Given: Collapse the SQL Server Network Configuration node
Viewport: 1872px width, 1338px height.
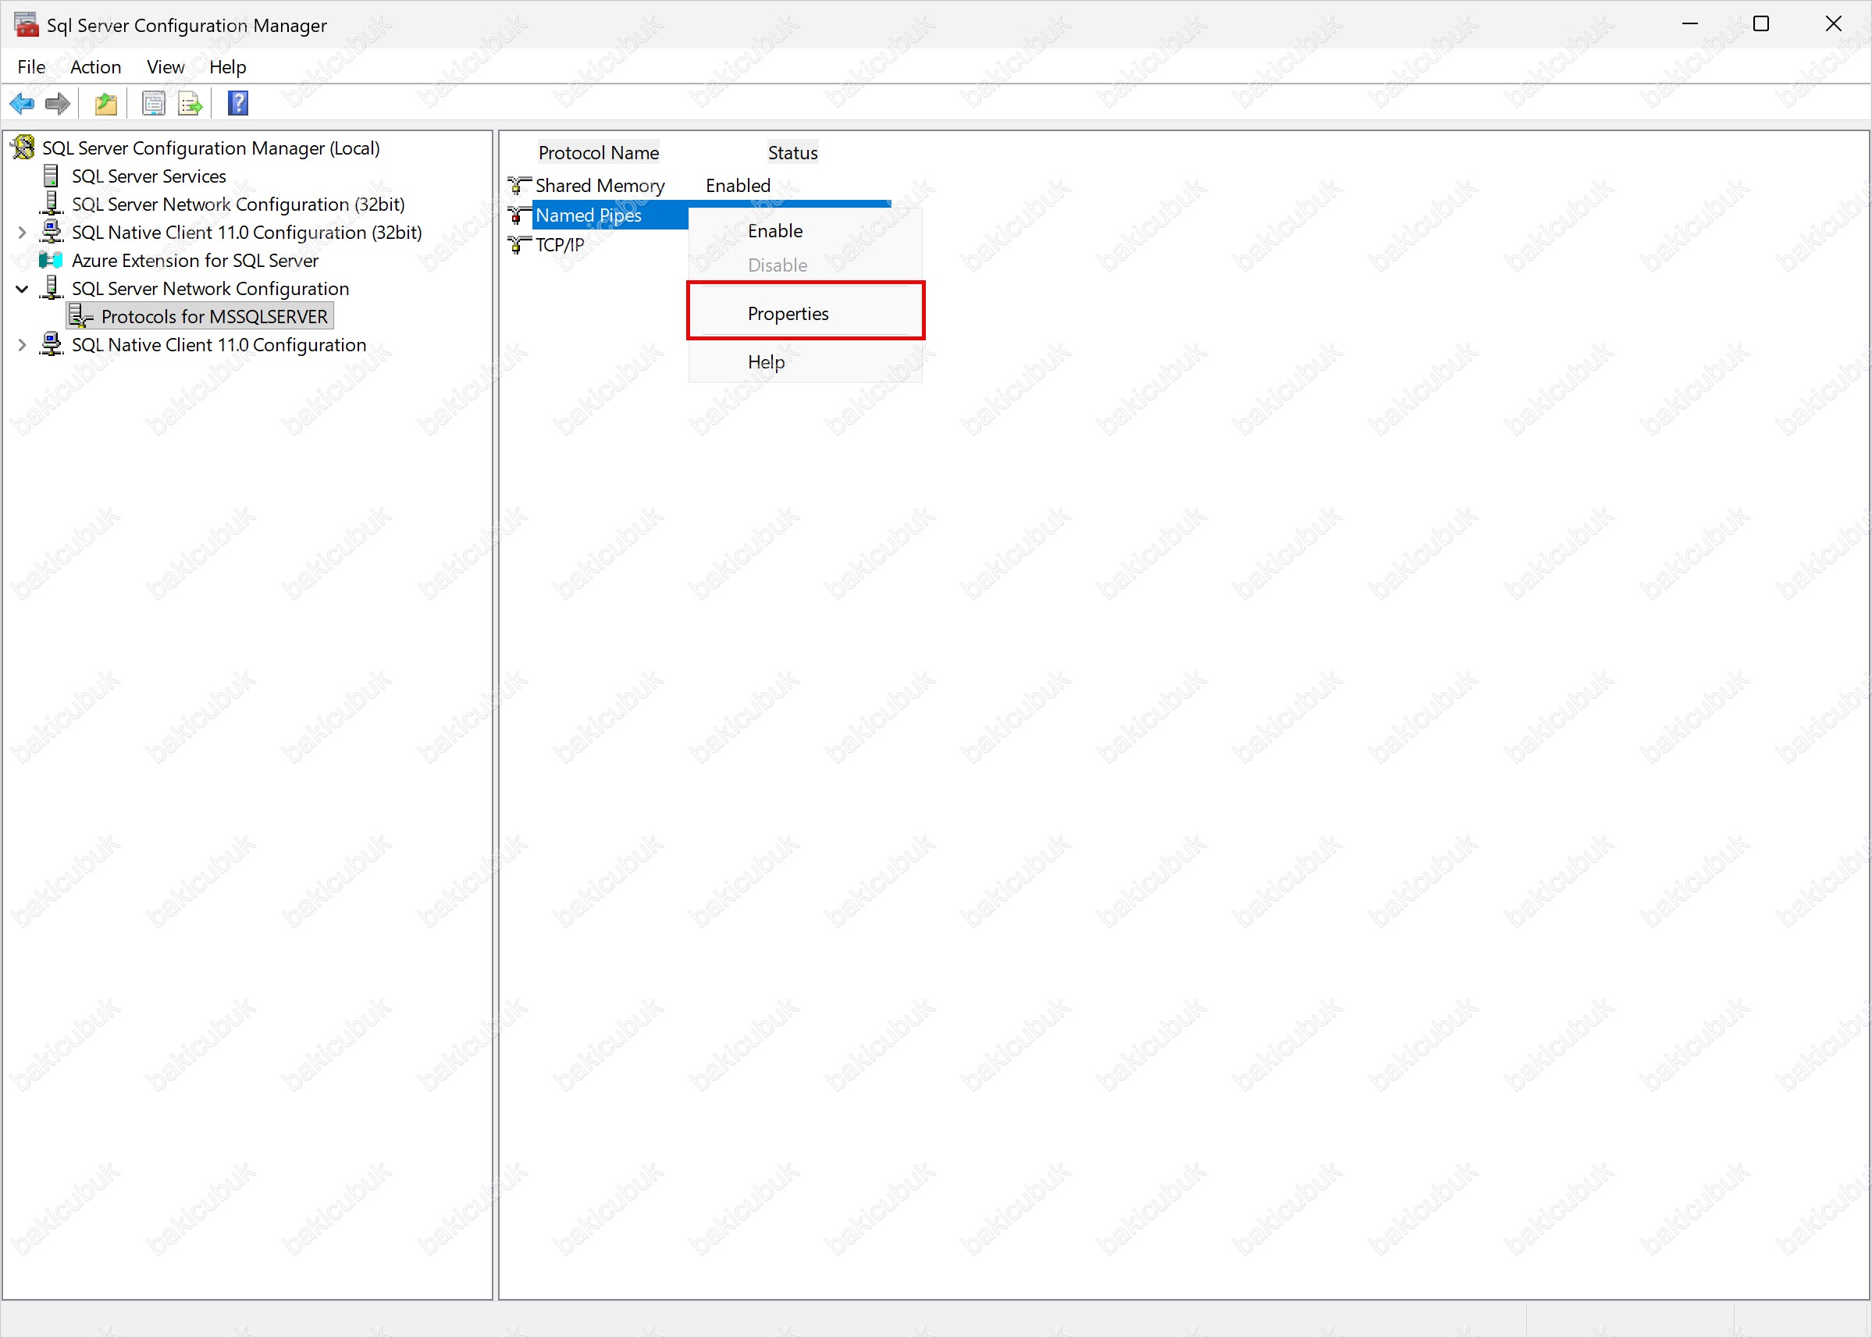Looking at the screenshot, I should [x=22, y=289].
